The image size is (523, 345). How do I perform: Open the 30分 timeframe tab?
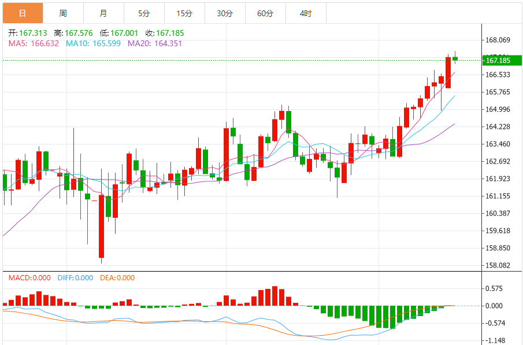225,13
